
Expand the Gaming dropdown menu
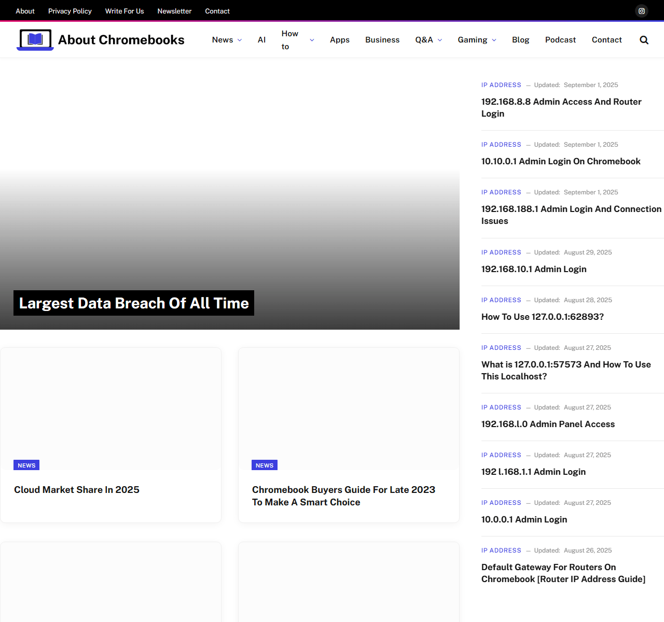coord(477,40)
